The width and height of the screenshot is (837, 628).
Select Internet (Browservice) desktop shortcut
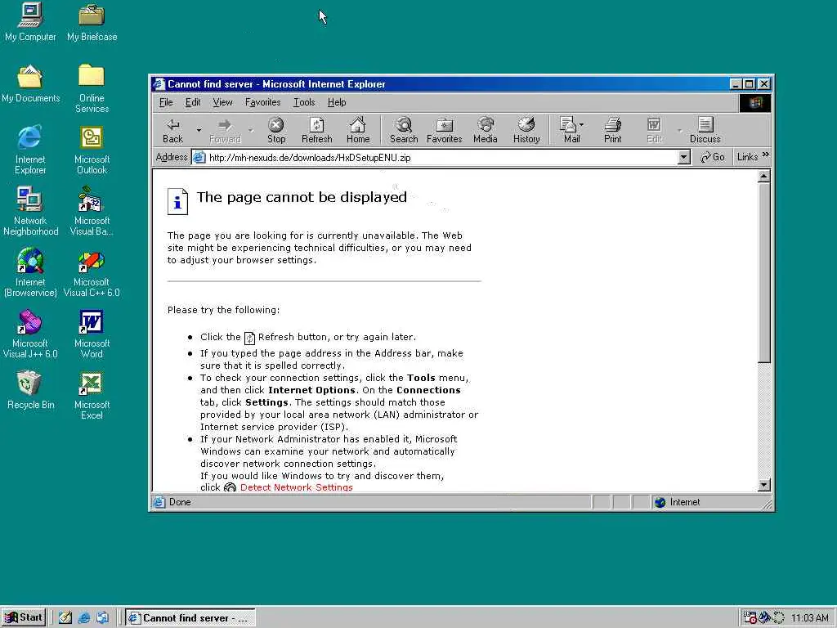coord(30,273)
